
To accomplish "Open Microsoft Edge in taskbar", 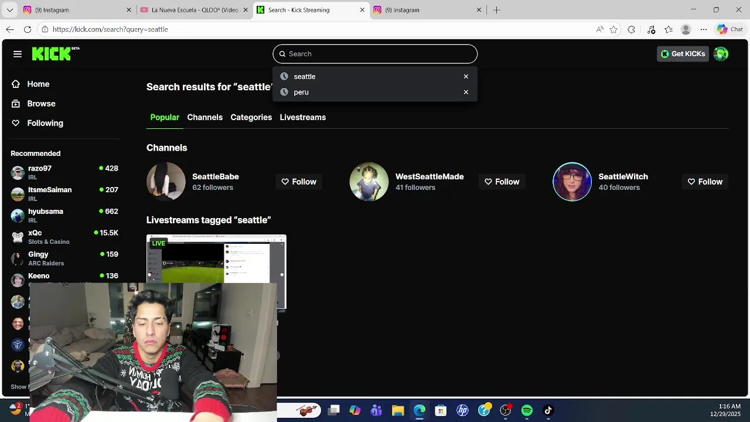I will tap(420, 410).
